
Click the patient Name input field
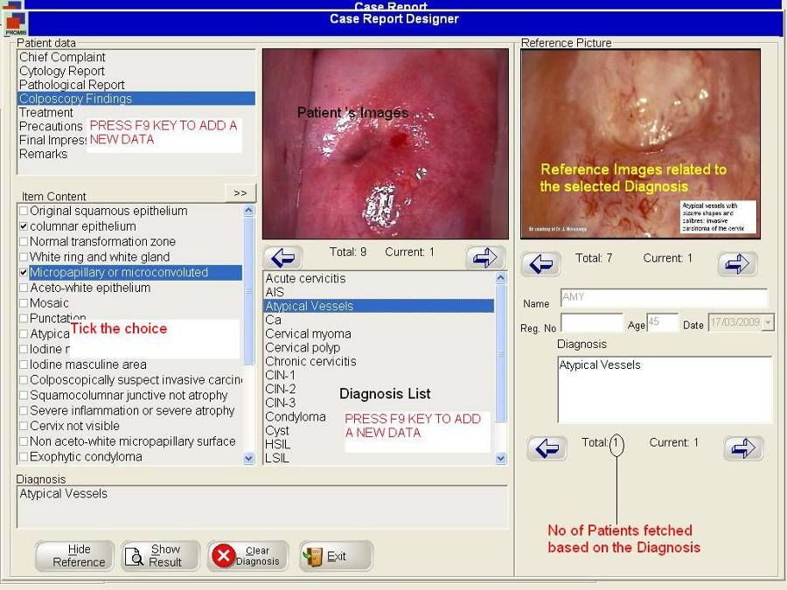(663, 298)
